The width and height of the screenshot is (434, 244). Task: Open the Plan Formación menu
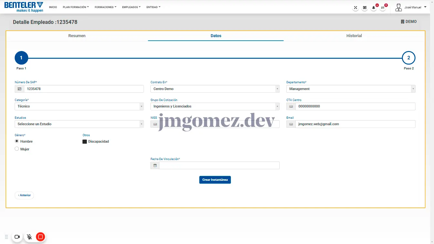(x=76, y=7)
